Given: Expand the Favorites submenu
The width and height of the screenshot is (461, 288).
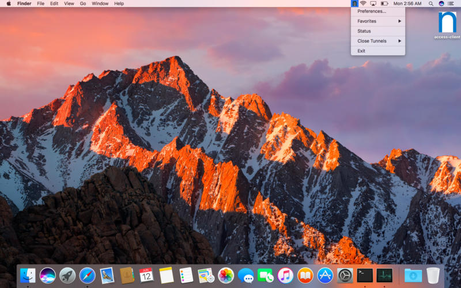Looking at the screenshot, I should point(378,21).
